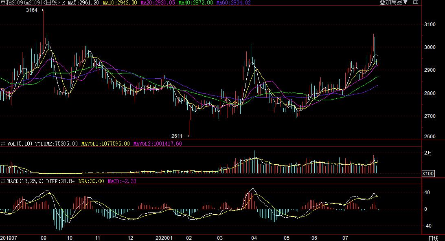Click the <日线> period text in the title
This screenshot has height=241, width=445.
[x=51, y=2]
